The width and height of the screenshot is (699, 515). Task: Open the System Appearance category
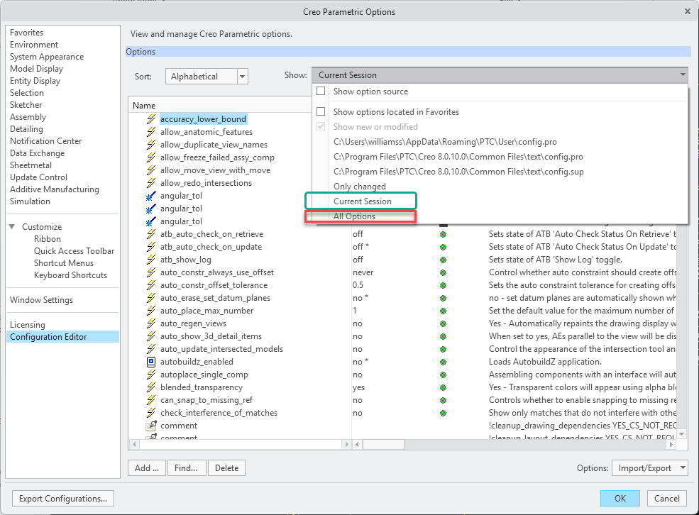pyautogui.click(x=47, y=57)
